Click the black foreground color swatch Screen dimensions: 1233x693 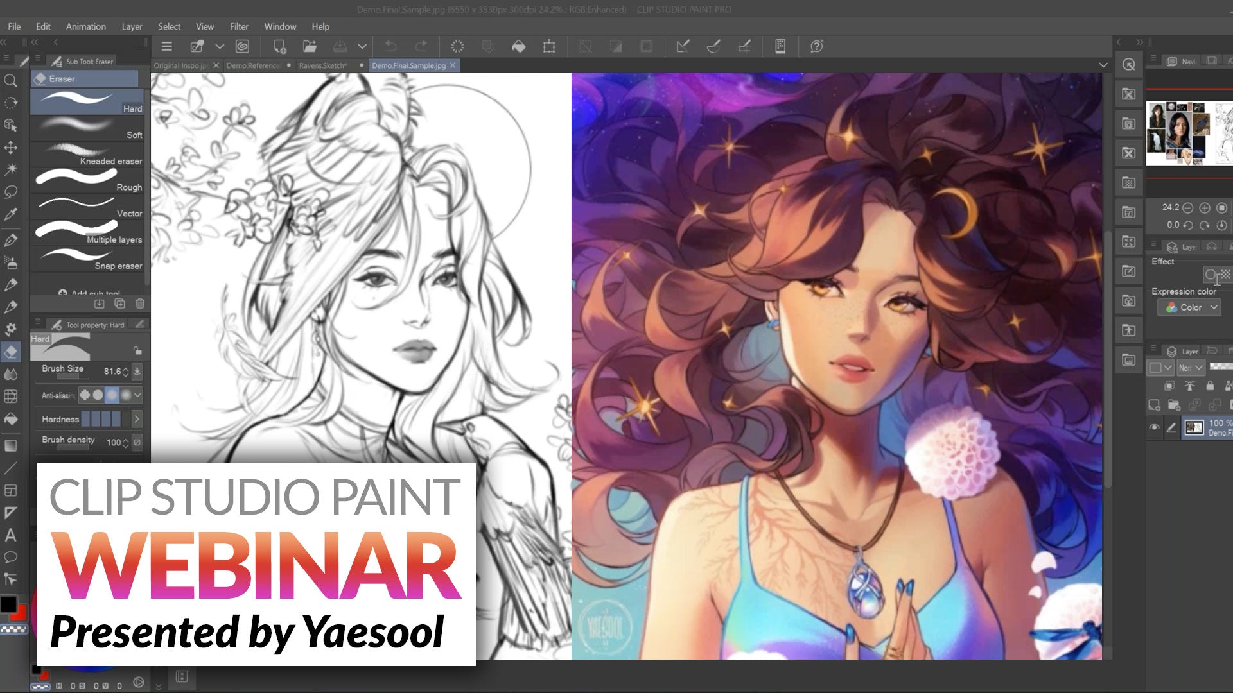click(8, 604)
